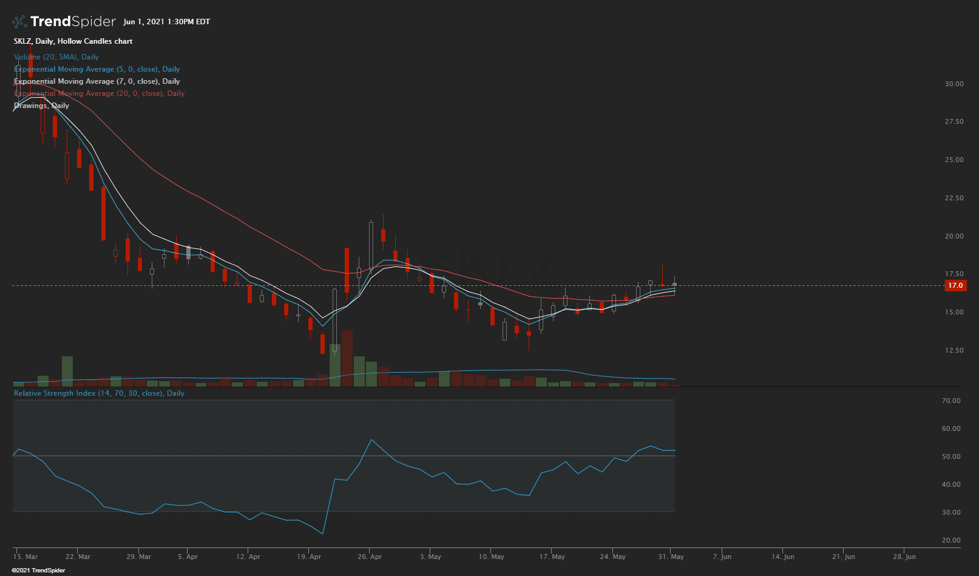Click the 30.00 price axis label

[954, 84]
